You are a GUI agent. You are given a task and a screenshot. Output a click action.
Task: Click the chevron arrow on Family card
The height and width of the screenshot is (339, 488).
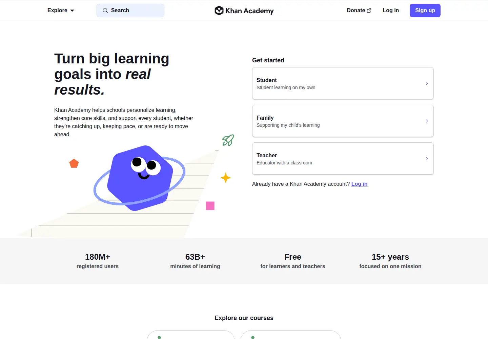click(x=427, y=121)
